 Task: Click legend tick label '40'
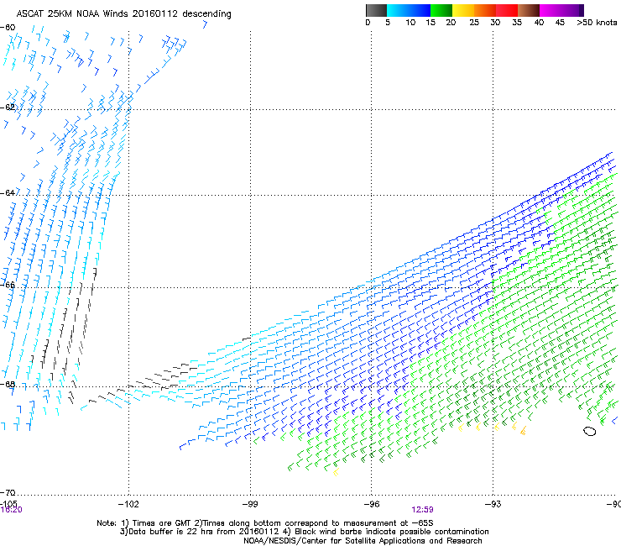click(x=539, y=23)
